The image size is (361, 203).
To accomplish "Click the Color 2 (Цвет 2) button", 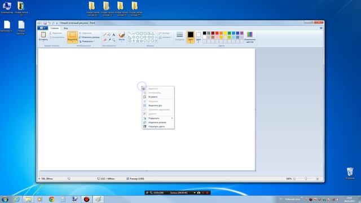I will pos(199,38).
